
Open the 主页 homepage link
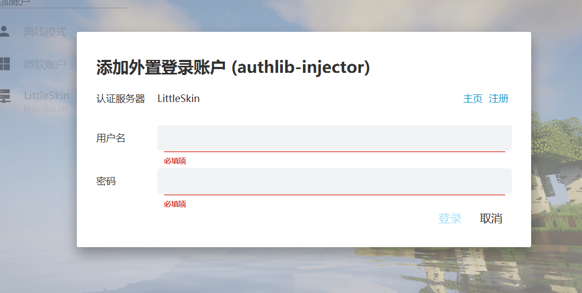[x=473, y=99]
